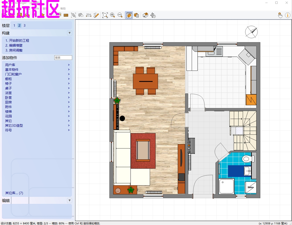The image size is (292, 225).
Task: Click the status text 设计方案: 8255 × 8400 毫米
Action: click(x=18, y=223)
